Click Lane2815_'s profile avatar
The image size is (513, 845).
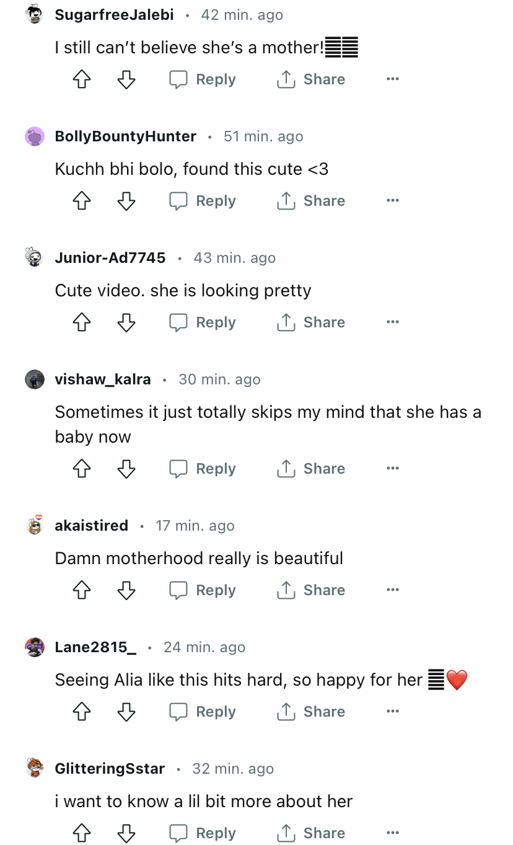point(35,647)
